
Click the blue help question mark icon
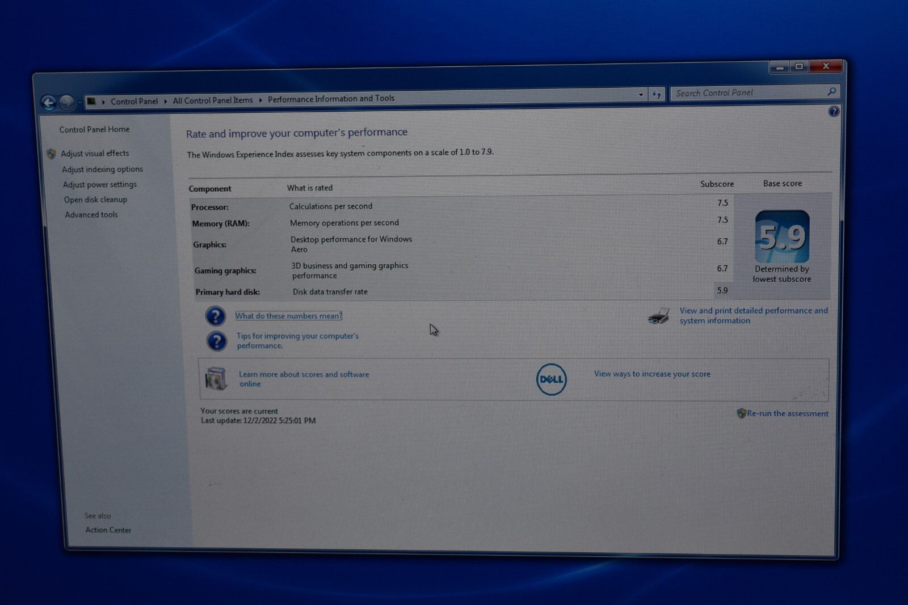(x=833, y=112)
